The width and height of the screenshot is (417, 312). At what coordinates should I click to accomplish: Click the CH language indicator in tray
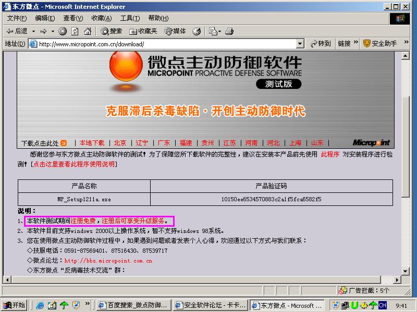383,306
